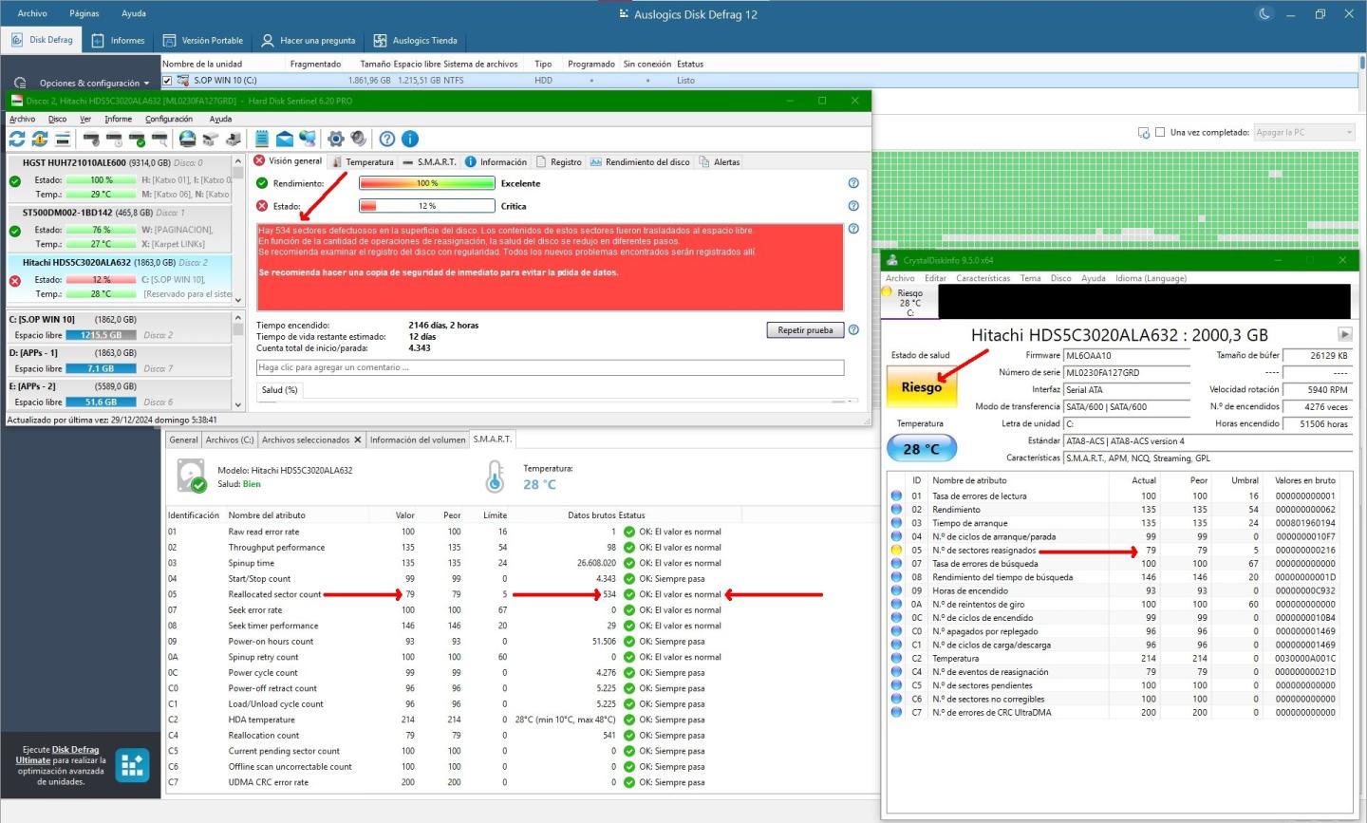The width and height of the screenshot is (1367, 823).
Task: Uncheck the S.OP WIN 10 (C:) drive checkbox
Action: point(168,81)
